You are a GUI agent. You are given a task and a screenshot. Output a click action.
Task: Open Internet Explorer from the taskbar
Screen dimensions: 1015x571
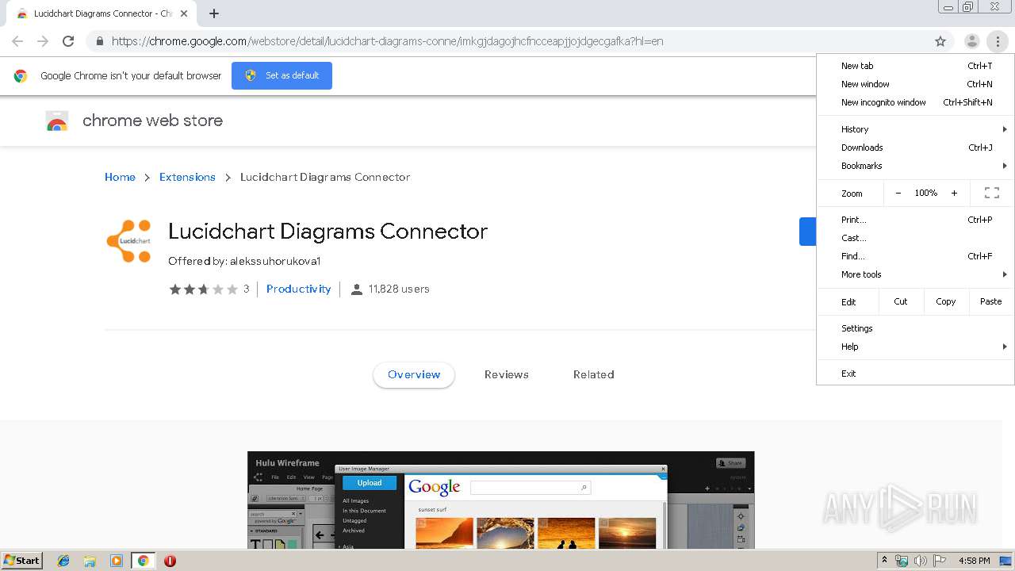[x=63, y=561]
